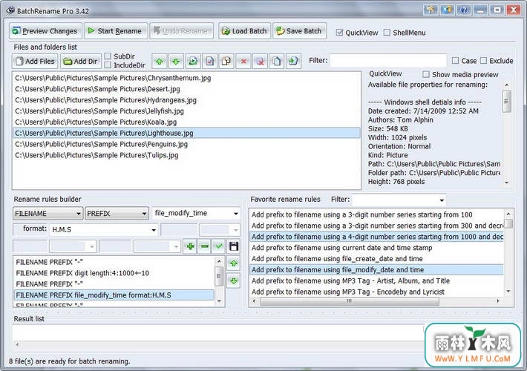Click QuickView panel vertical scrollbar thumb
This screenshot has height=371, width=527.
pos(507,101)
